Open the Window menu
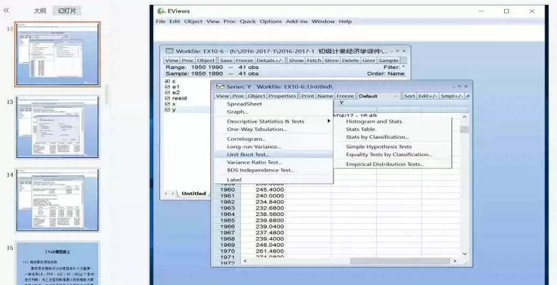557x285 pixels. coord(323,21)
